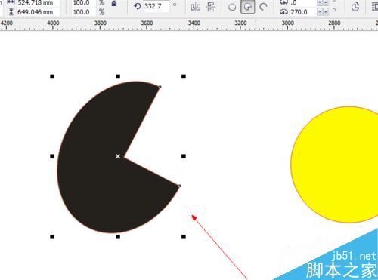Screen dimensions: 378x280
Task: Click the top-center selection handle
Action: (118, 76)
